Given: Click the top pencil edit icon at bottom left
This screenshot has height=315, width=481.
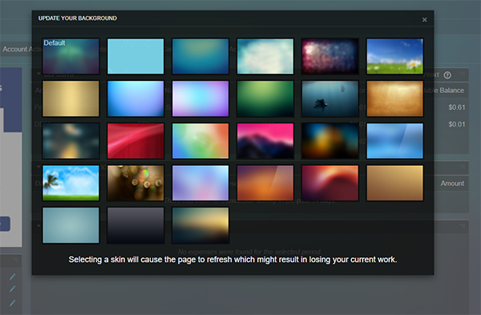Looking at the screenshot, I should (x=12, y=277).
